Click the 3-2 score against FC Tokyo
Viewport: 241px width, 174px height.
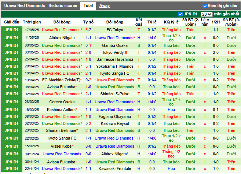tap(88, 30)
